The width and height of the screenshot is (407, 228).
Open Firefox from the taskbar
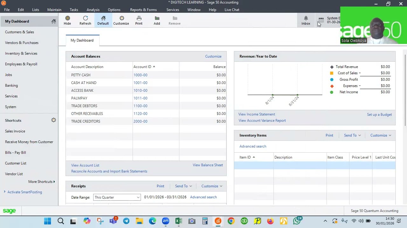pos(270,221)
